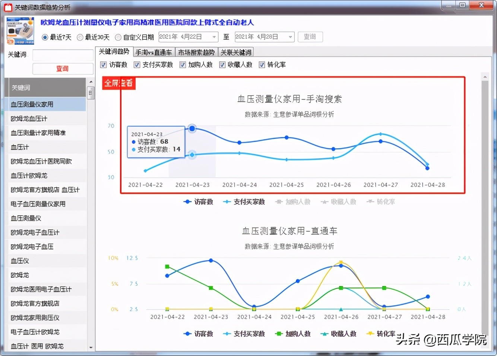Toggle 支付买家数 legend in 手淘搜索 chart
The height and width of the screenshot is (356, 497).
(x=244, y=202)
